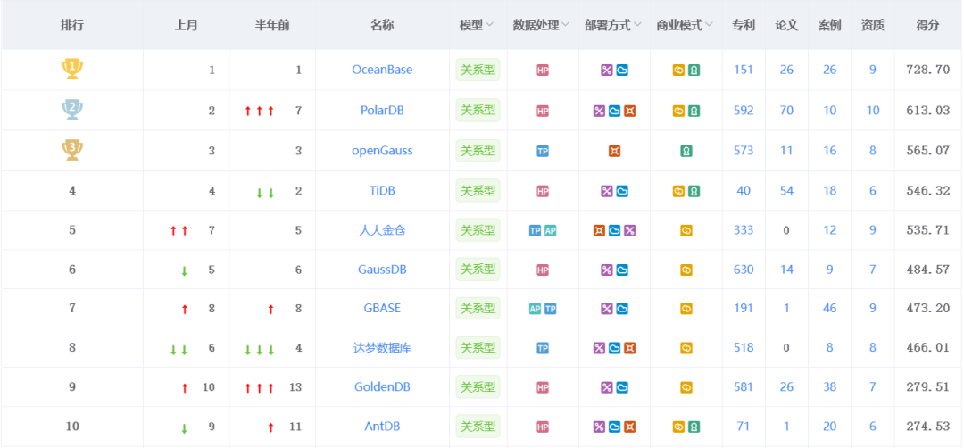Click the 关系型 tag in GaussDB row
The image size is (964, 448).
[478, 270]
